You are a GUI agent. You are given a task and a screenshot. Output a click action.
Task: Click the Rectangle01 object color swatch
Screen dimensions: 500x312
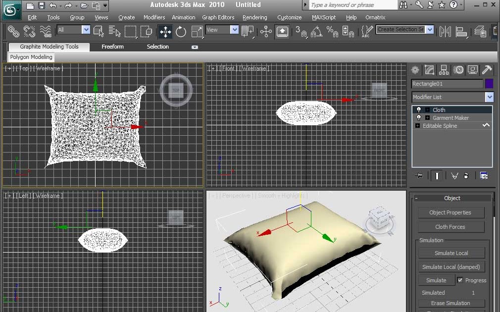coord(489,84)
